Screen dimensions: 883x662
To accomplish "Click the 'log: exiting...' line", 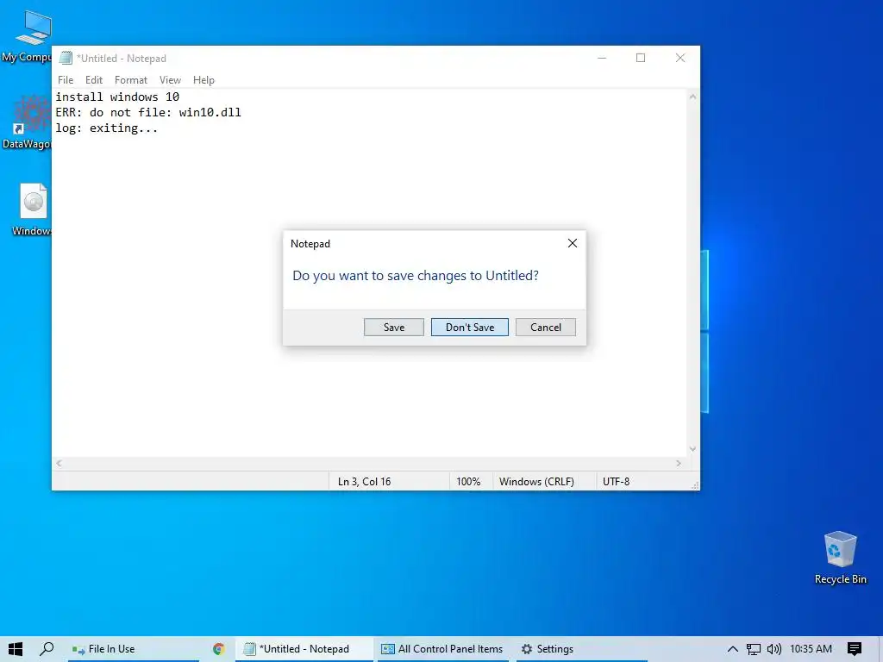I will (x=106, y=128).
